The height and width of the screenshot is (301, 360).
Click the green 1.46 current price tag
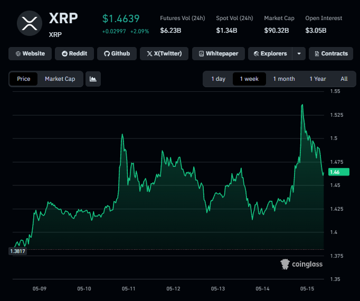tap(339, 172)
